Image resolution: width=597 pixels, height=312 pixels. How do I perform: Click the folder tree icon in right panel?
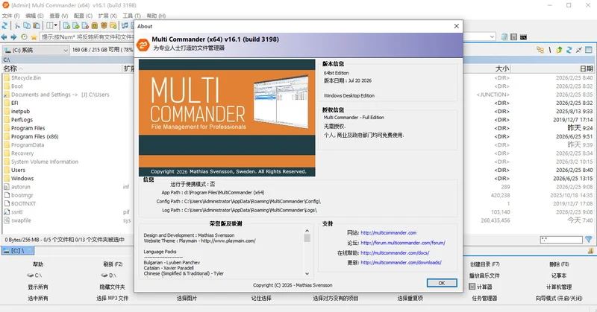coord(540,50)
